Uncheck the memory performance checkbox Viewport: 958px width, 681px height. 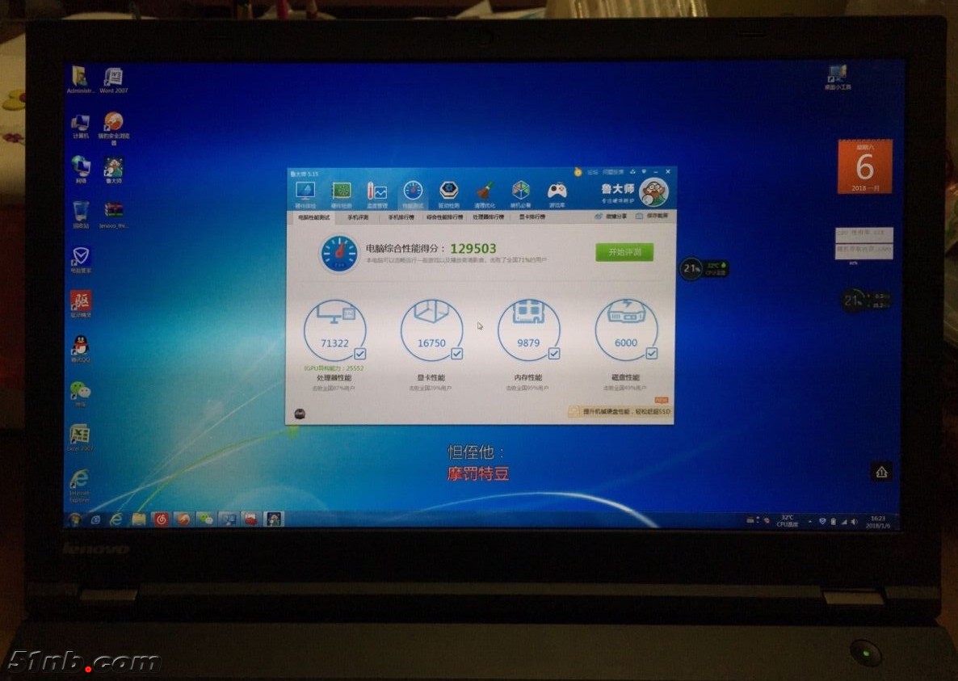554,354
